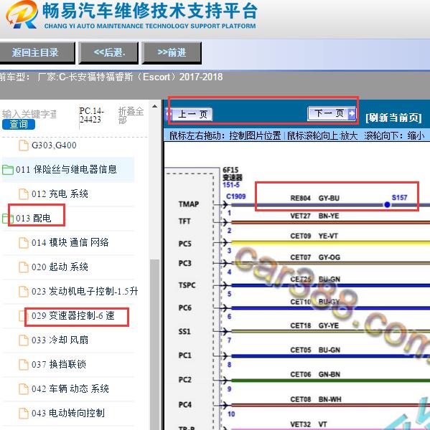The height and width of the screenshot is (430, 430).
Task: Click the RE804 GY-BU wire label
Action: point(315,198)
